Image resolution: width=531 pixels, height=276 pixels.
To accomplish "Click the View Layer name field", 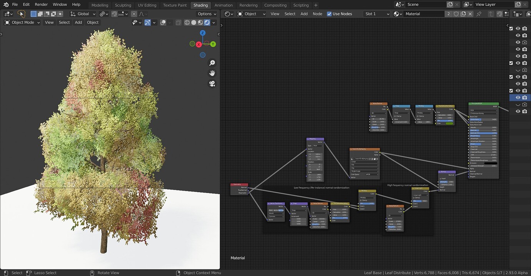I will coord(494,5).
